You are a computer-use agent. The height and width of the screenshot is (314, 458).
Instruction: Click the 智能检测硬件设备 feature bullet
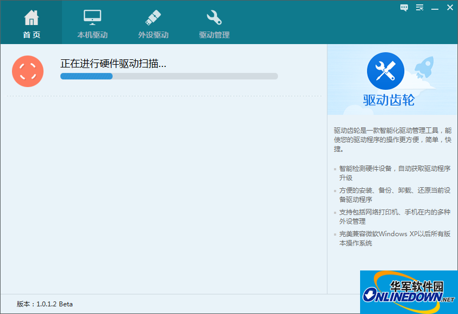(394, 173)
